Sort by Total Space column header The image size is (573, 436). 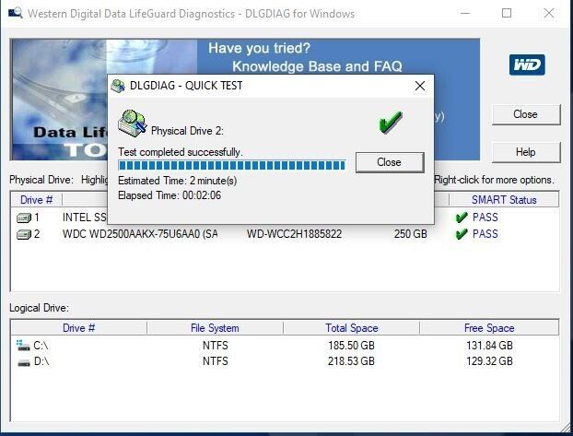pyautogui.click(x=352, y=328)
